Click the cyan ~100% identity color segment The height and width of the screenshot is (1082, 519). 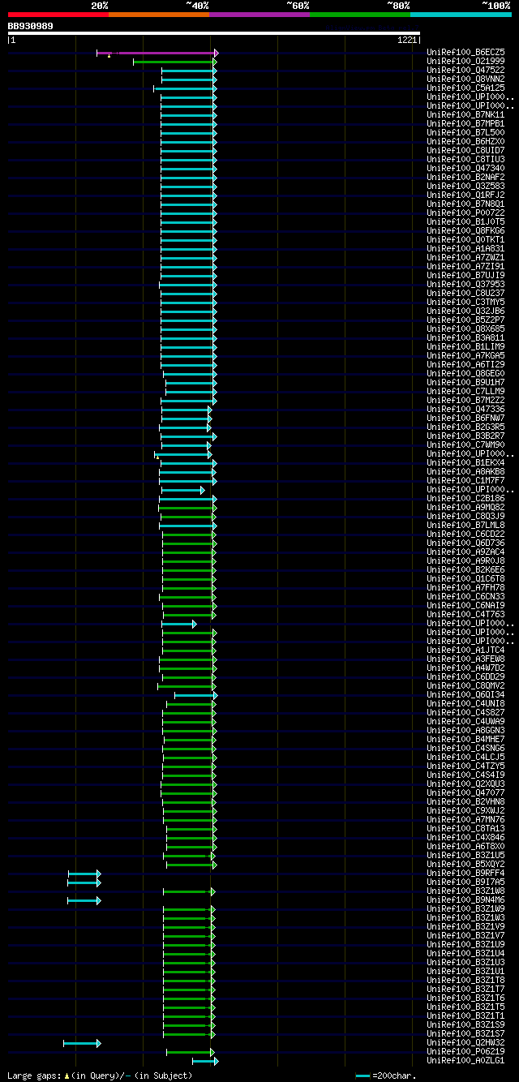click(x=461, y=15)
